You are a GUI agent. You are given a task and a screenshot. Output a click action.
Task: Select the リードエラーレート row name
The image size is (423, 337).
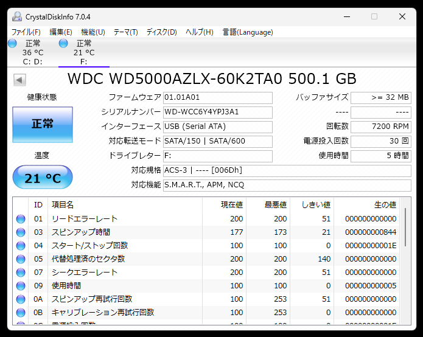[85, 219]
